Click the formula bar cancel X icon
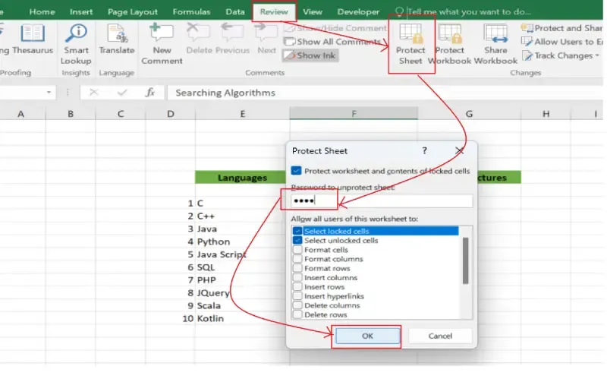Viewport: 607px width, 385px height. (x=93, y=92)
